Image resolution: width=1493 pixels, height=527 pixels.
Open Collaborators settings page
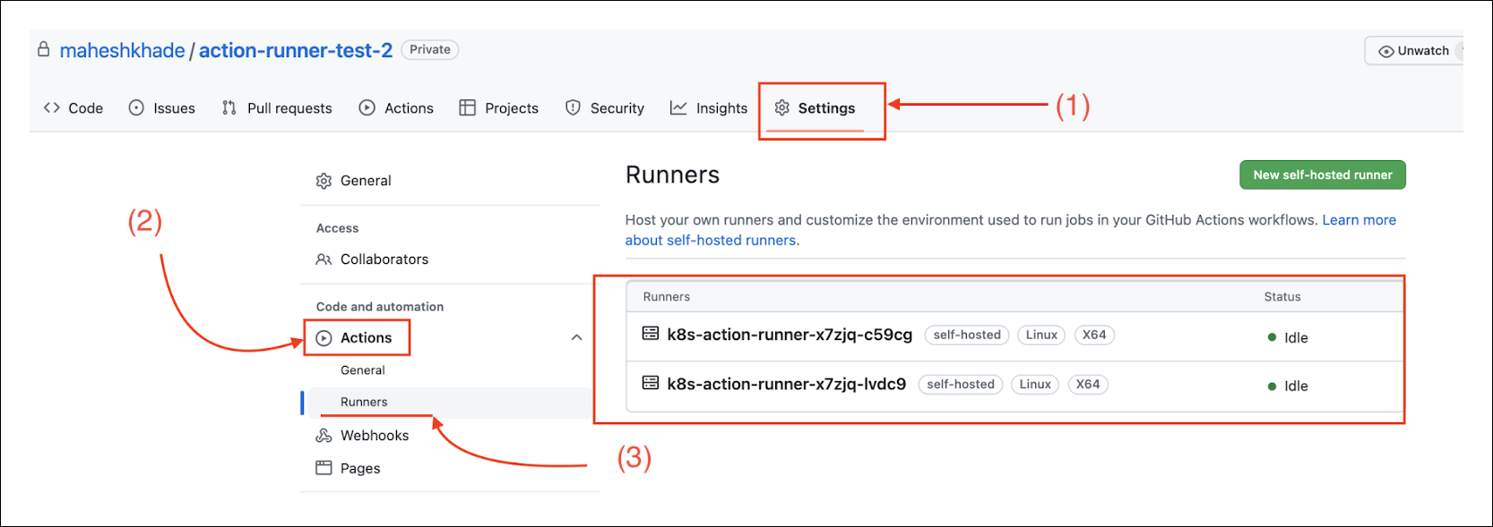point(384,259)
